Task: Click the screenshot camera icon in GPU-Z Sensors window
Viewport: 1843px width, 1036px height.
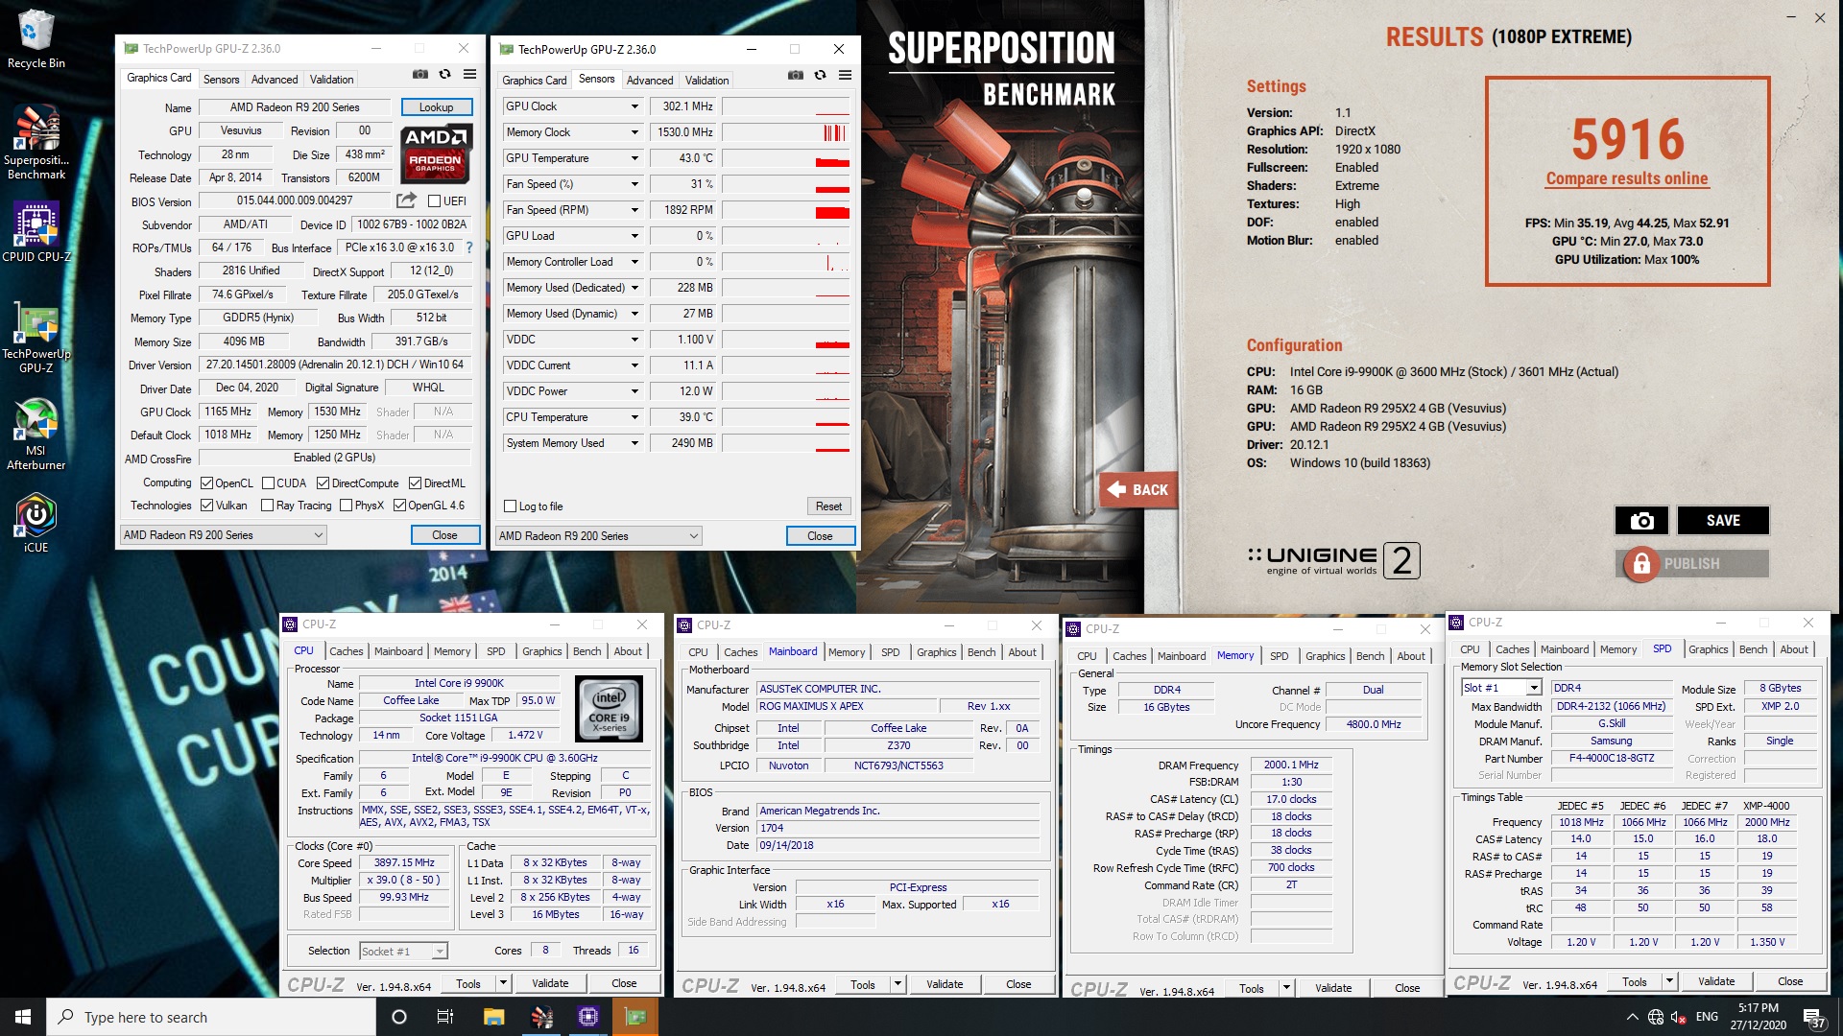Action: click(796, 76)
